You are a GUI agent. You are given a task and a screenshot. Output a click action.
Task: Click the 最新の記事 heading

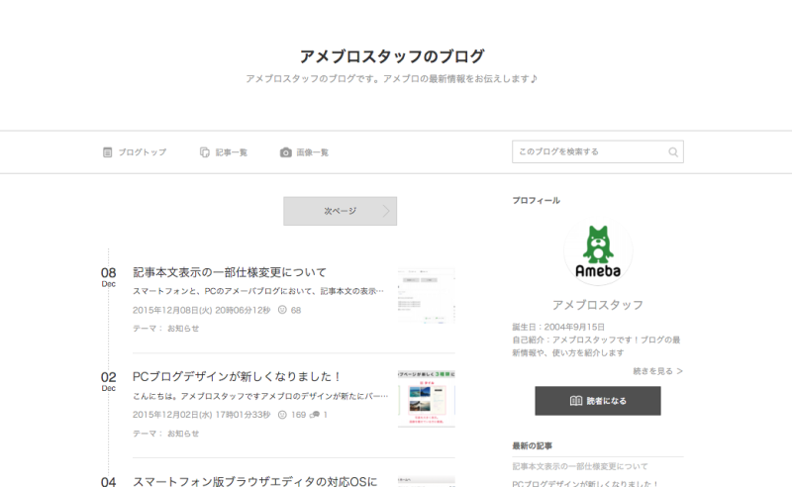(x=532, y=445)
